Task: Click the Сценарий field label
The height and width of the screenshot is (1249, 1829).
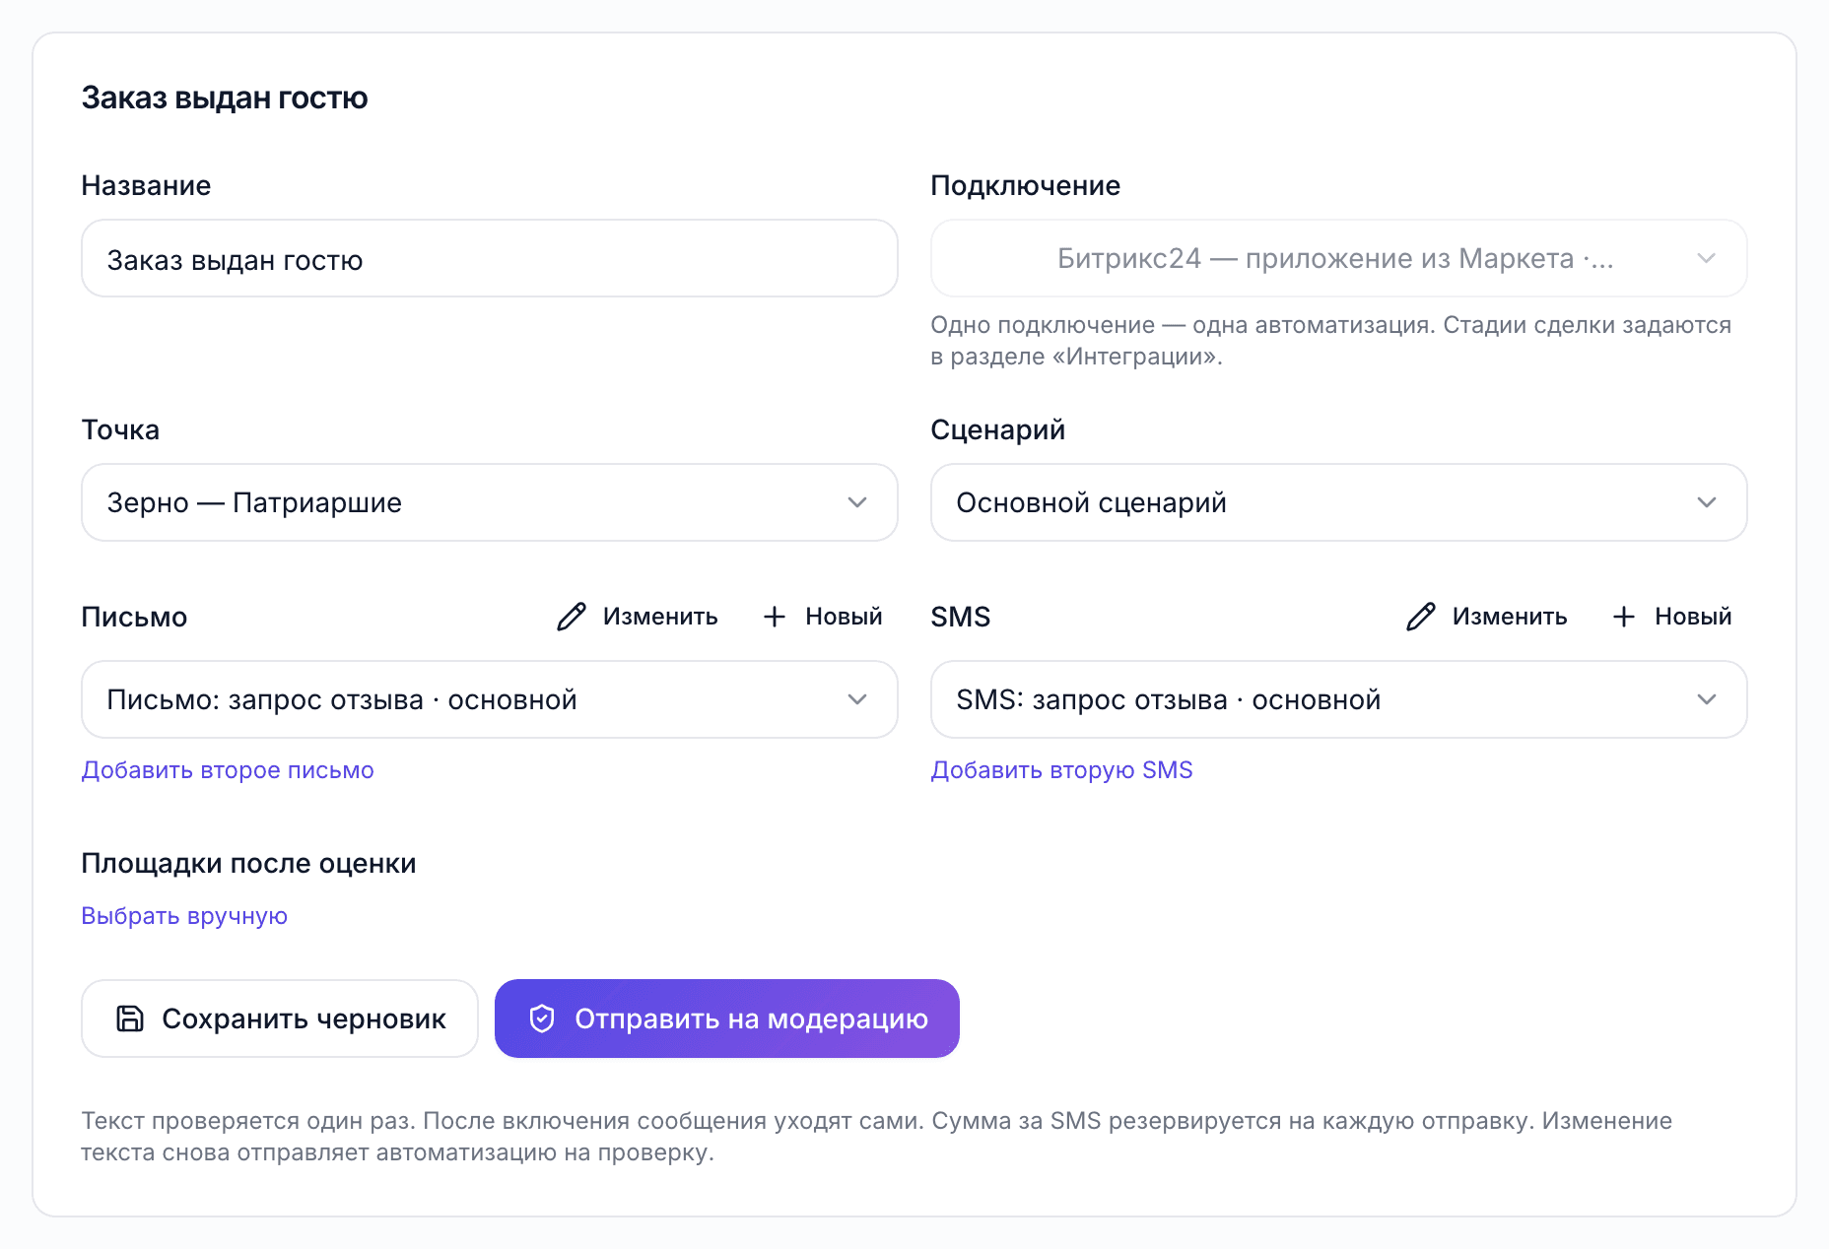Action: pyautogui.click(x=998, y=429)
